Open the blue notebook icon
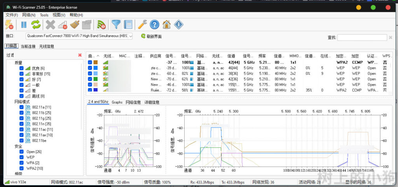Screen dimensions: 398x187 (x=127, y=25)
